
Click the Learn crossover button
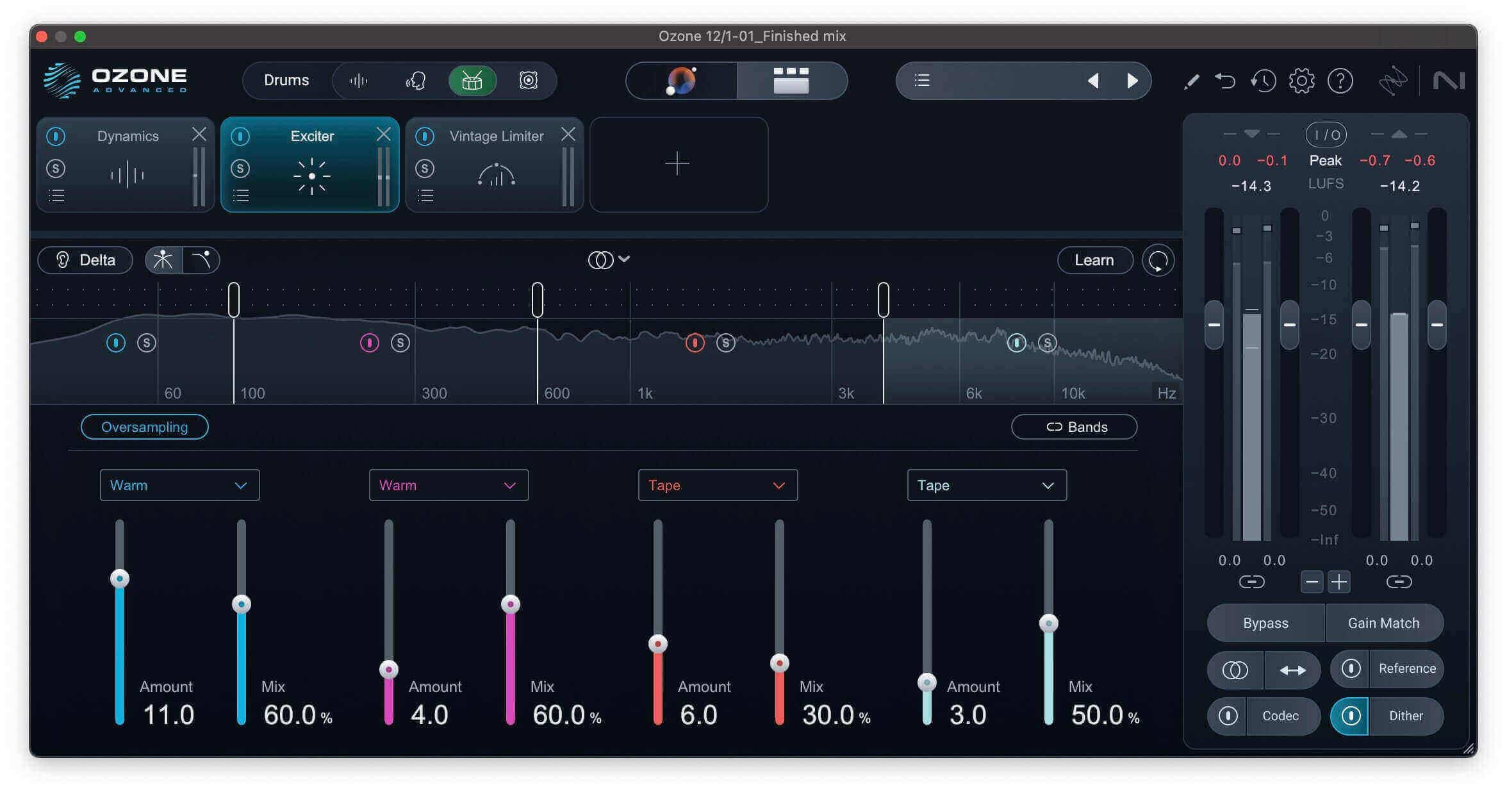click(1094, 260)
